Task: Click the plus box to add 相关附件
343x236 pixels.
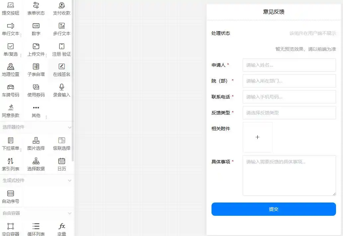Action: [x=257, y=137]
